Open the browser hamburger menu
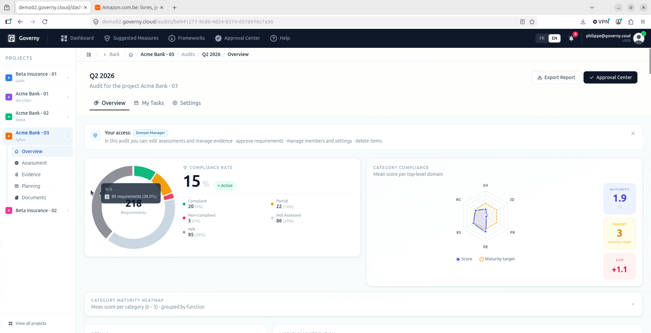Image resolution: width=651 pixels, height=333 pixels. 643,22
